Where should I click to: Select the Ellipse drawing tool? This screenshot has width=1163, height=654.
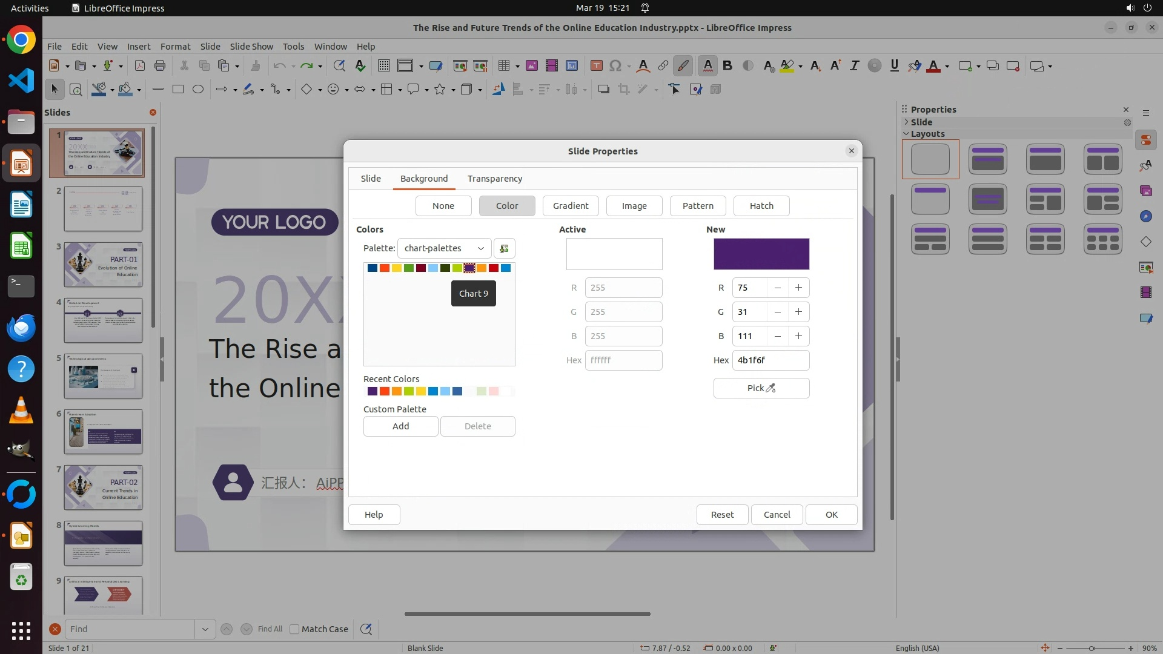click(x=198, y=90)
